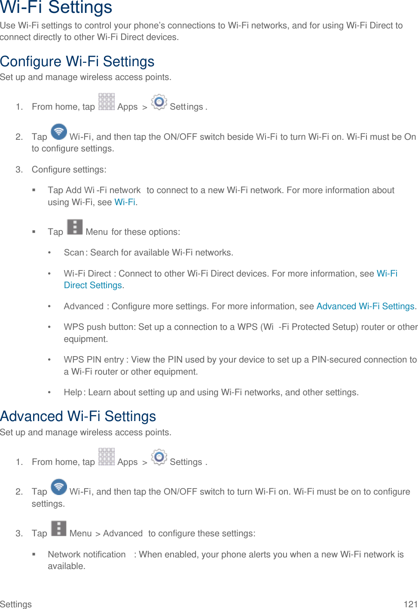Click the Apps grid icon under Advanced Wi-Fi Settings

106,457
